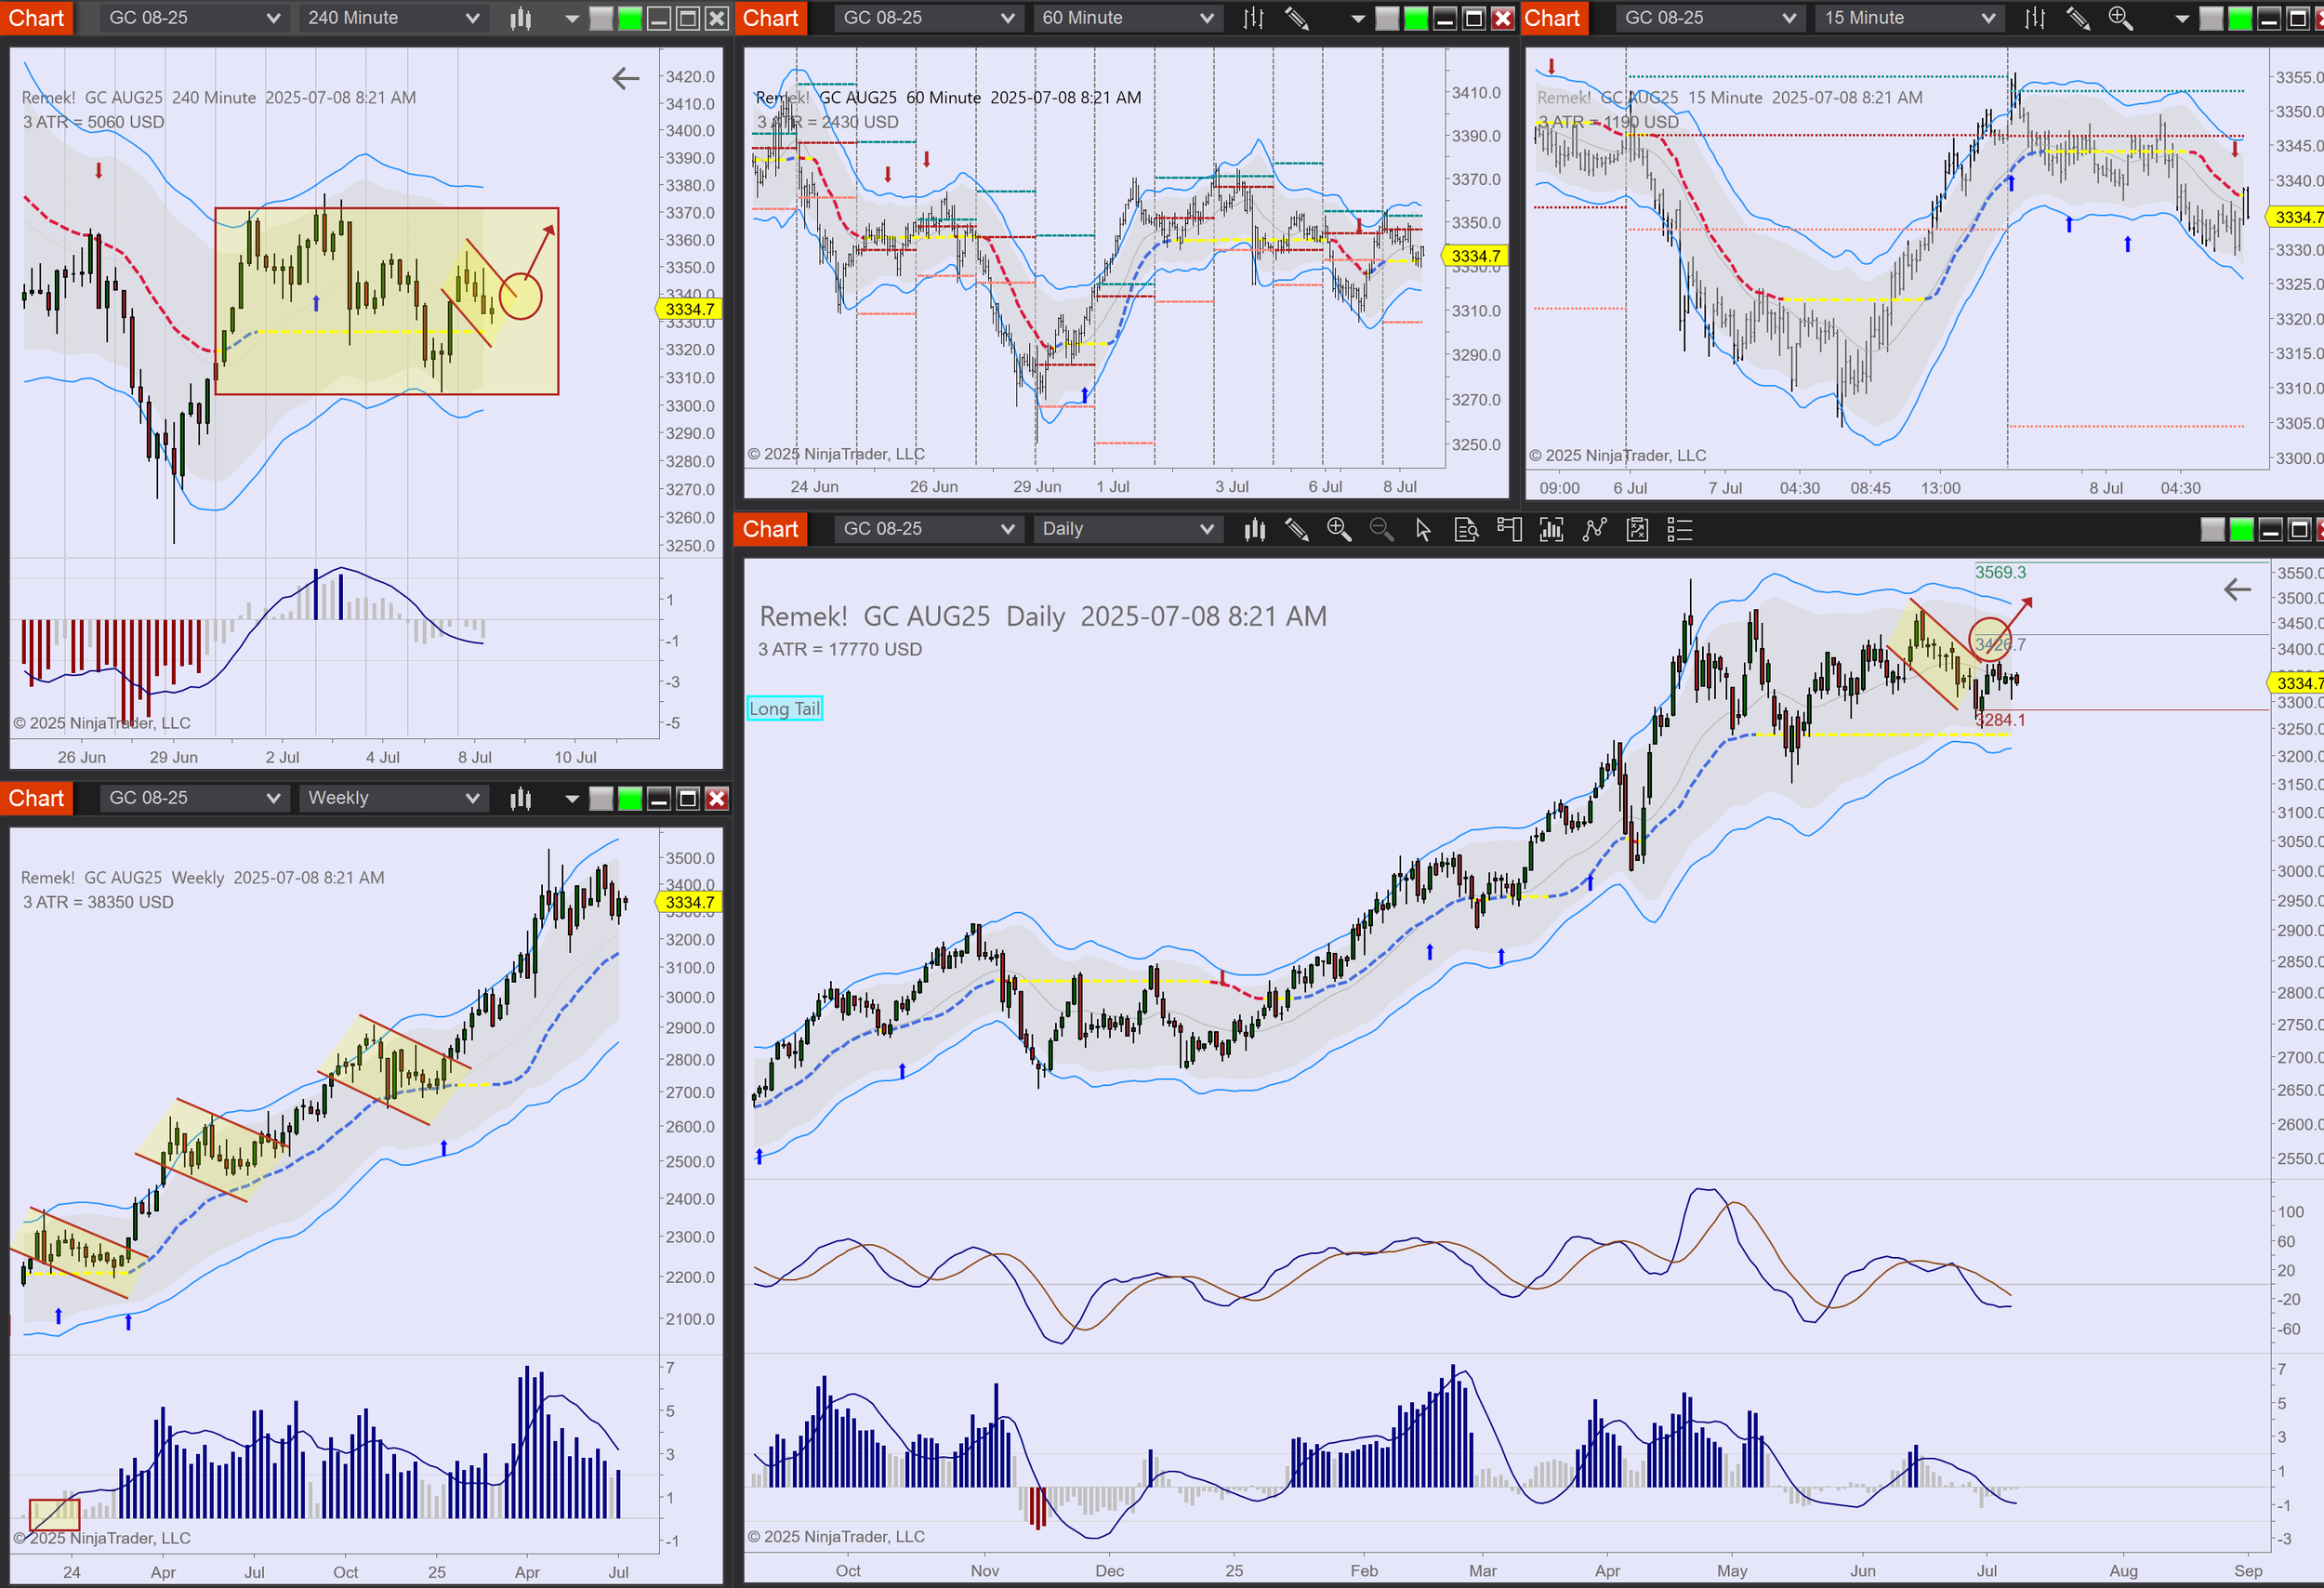Click the 3334.7 price marker on Weekly chart
The width and height of the screenshot is (2324, 1588).
689,902
